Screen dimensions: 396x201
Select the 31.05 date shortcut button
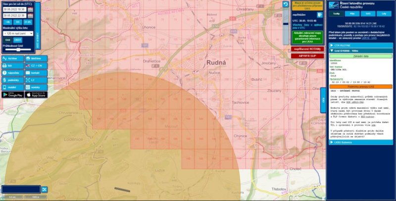coord(28,22)
